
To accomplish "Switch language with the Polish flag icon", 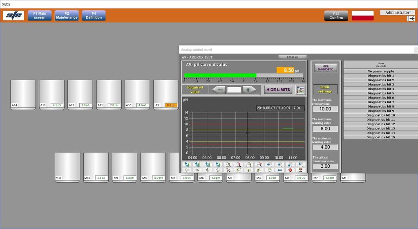I will point(362,16).
